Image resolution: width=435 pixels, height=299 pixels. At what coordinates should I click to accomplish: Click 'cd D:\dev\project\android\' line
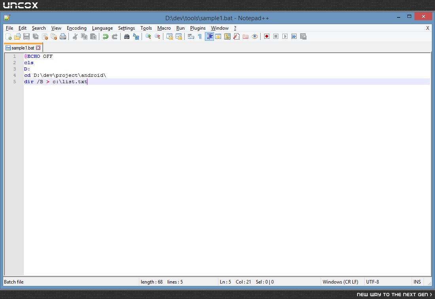coord(65,75)
